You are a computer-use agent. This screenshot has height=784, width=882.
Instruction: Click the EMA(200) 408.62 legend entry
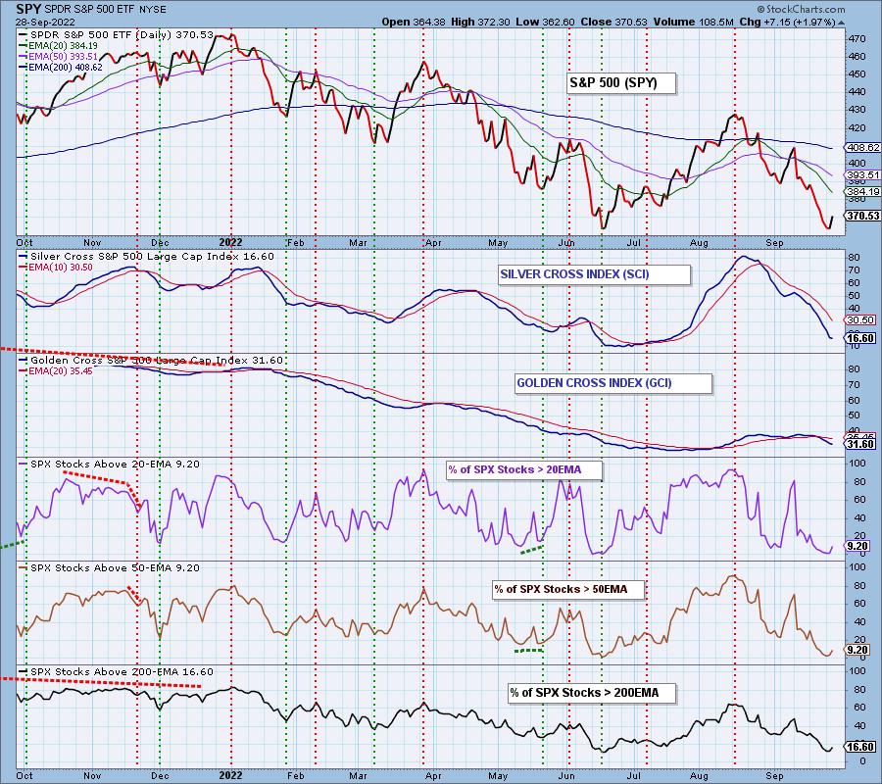(x=60, y=67)
